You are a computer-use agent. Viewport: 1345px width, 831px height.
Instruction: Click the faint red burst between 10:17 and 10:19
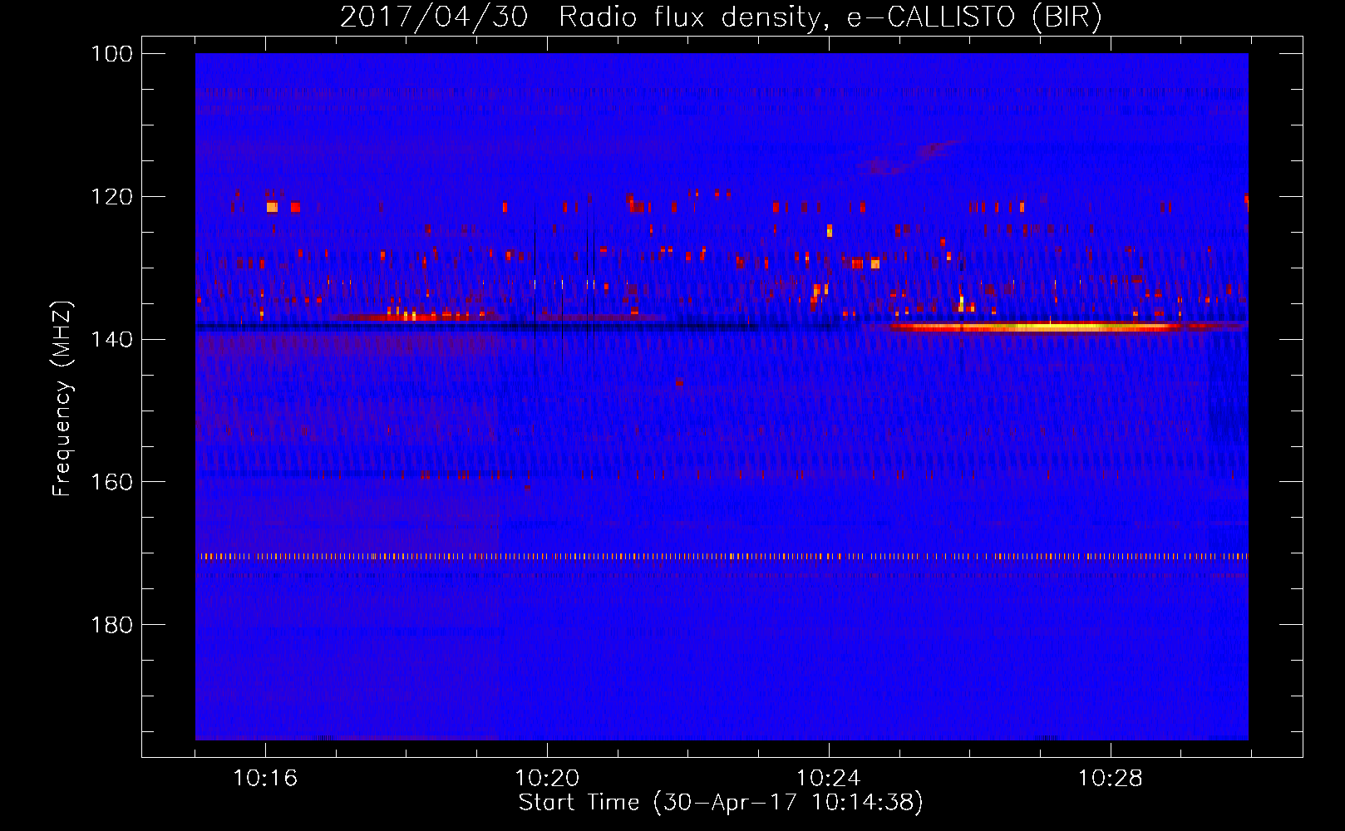point(416,317)
